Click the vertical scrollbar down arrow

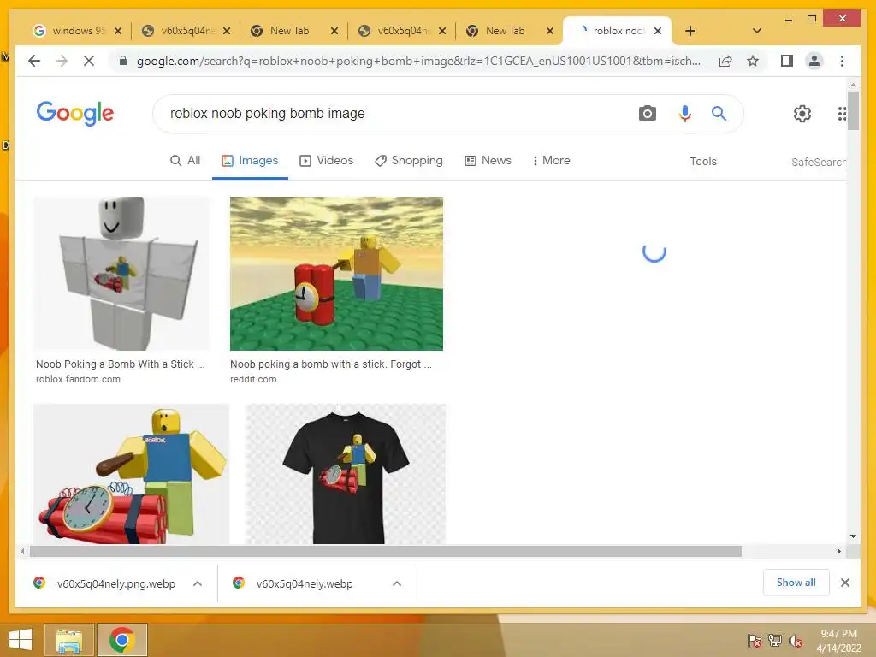tap(853, 536)
